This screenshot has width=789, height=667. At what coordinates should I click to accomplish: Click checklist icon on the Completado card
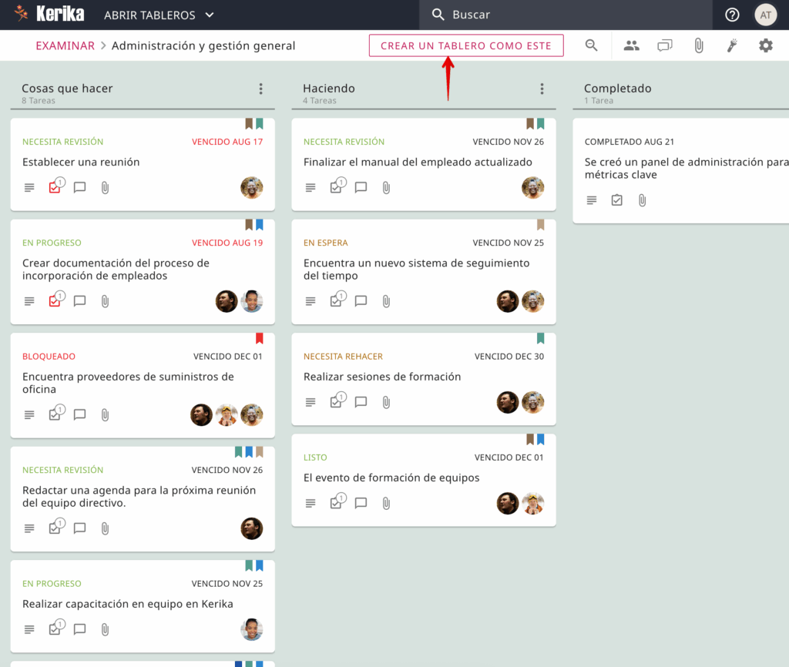pyautogui.click(x=616, y=200)
